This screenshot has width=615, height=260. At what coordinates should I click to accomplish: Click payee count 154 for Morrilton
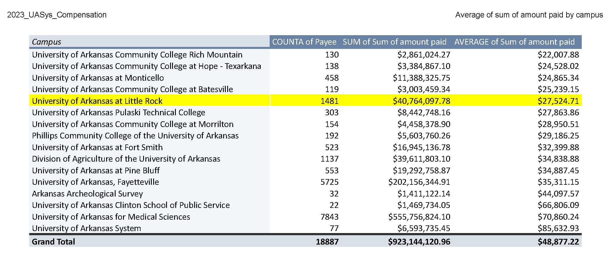coord(332,124)
